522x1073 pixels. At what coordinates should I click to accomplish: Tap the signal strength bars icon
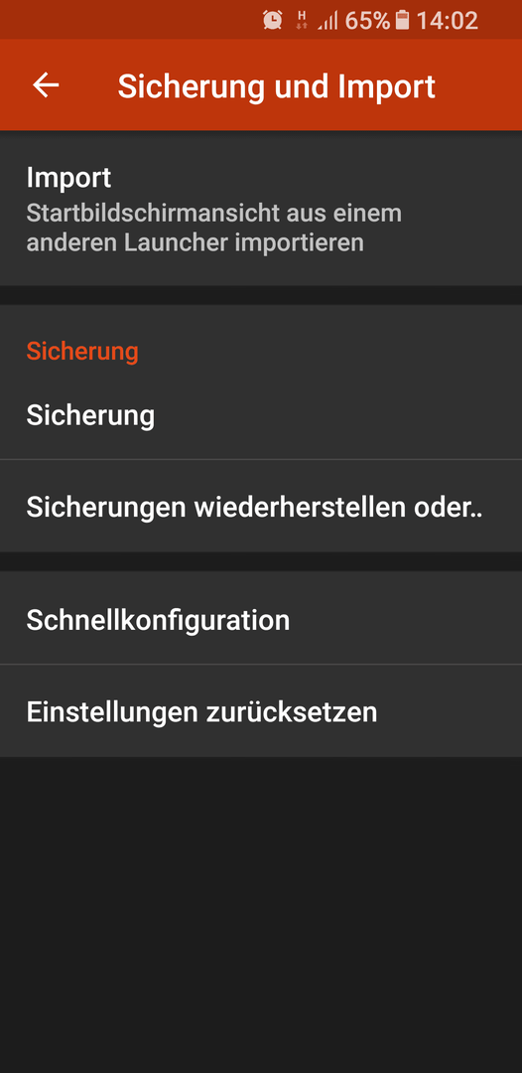(x=327, y=21)
